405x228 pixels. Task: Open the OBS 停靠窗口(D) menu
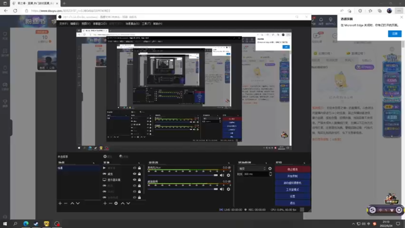pyautogui.click(x=100, y=23)
